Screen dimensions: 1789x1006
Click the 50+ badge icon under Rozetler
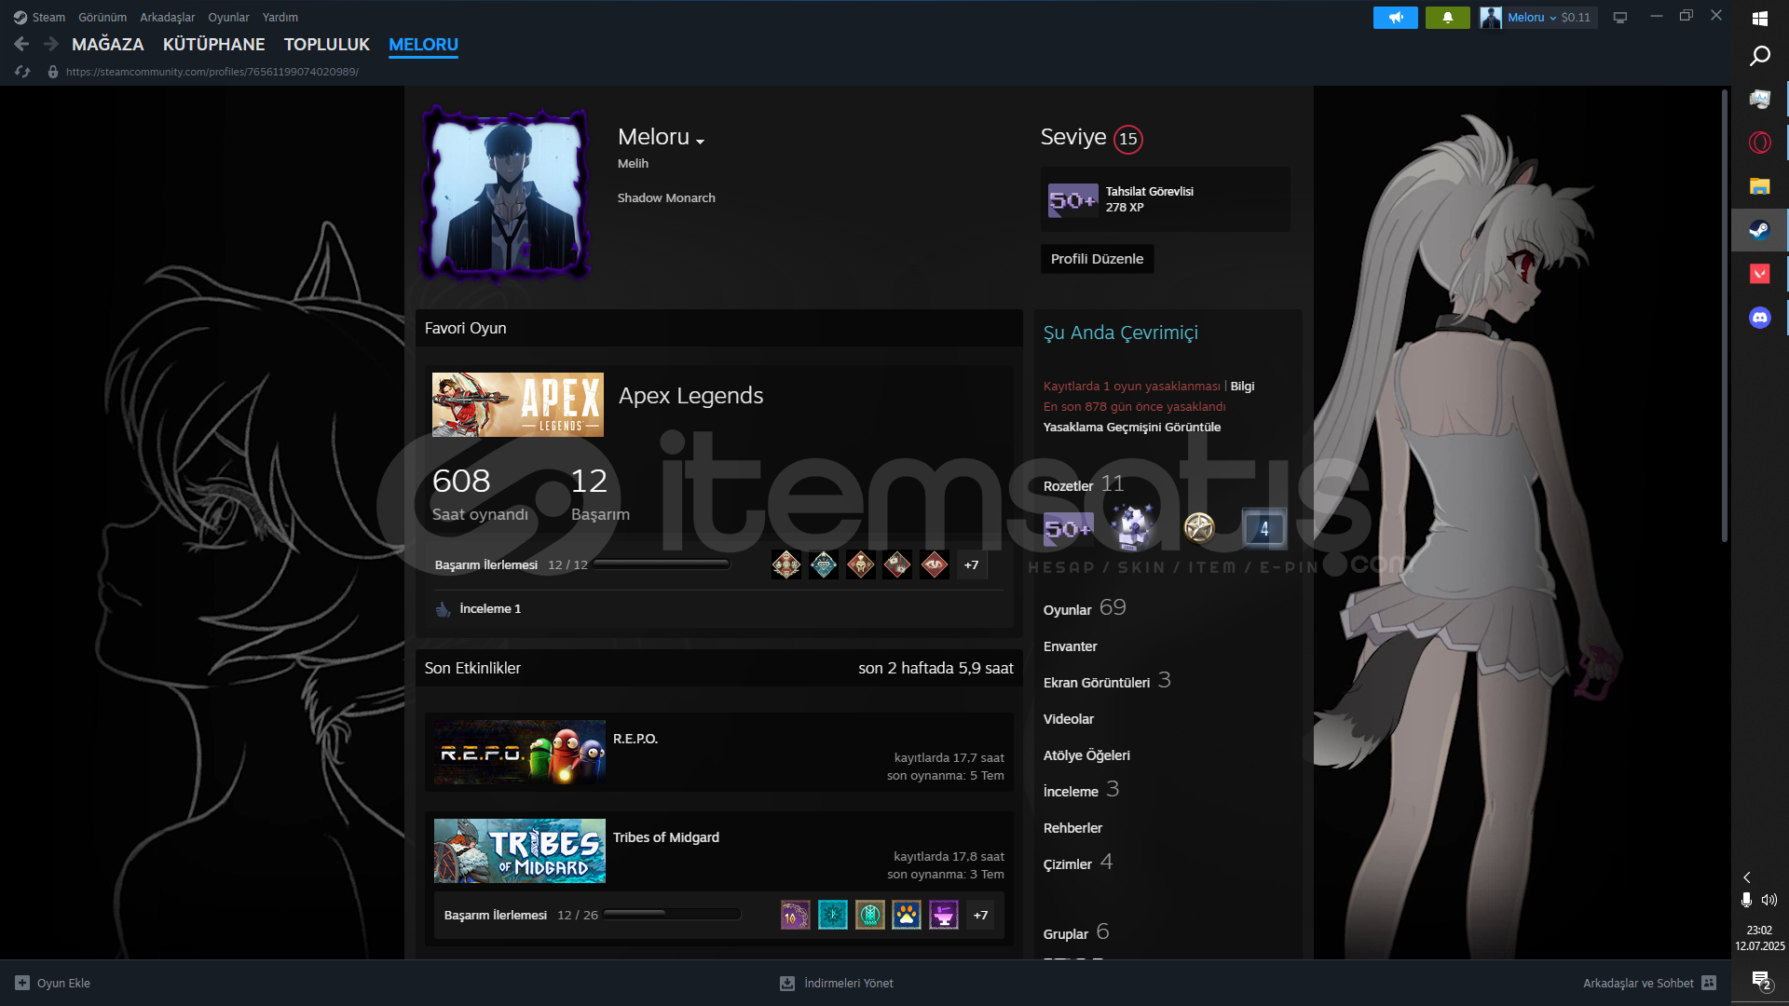pos(1068,529)
